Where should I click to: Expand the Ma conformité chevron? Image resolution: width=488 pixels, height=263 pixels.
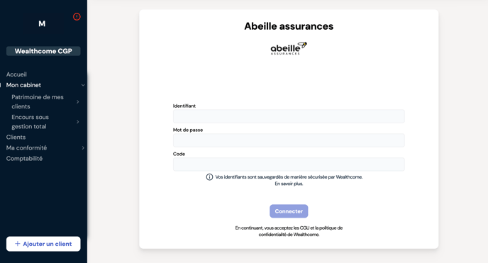(x=83, y=148)
